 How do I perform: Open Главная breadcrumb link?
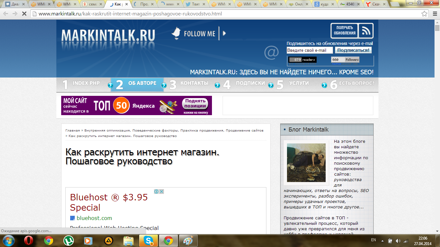tap(72, 130)
